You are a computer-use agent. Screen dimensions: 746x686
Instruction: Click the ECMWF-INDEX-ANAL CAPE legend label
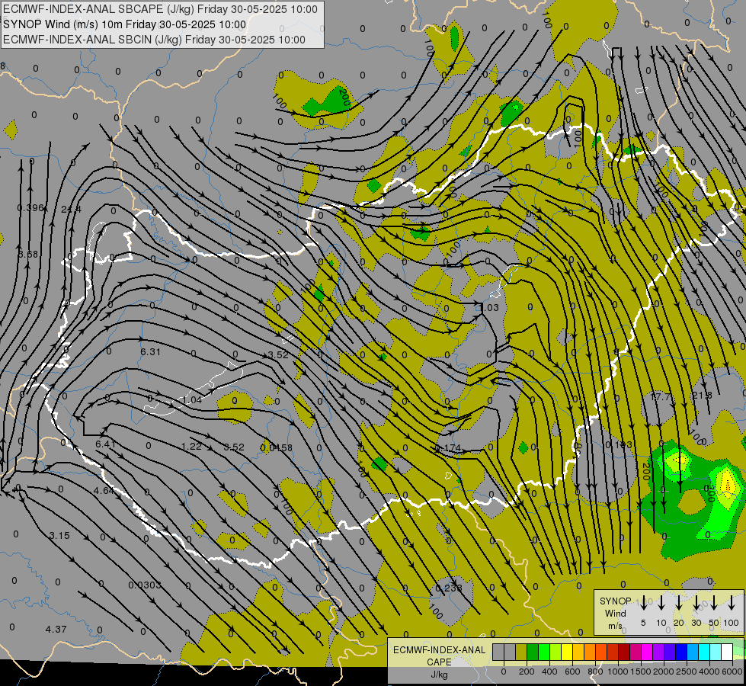(440, 656)
